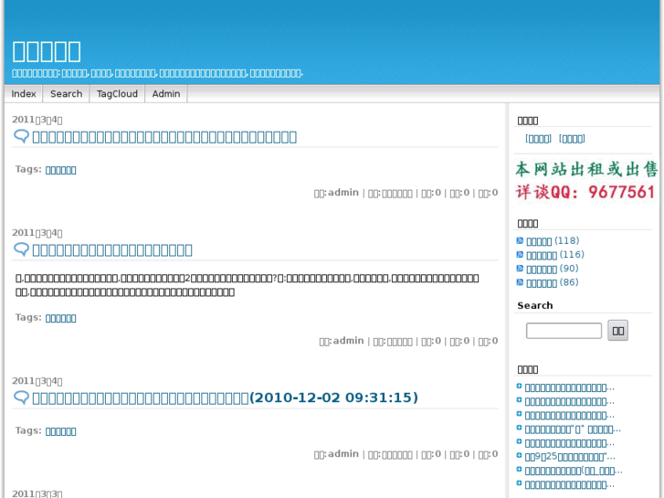
Task: Open the first post title link
Action: pos(164,137)
